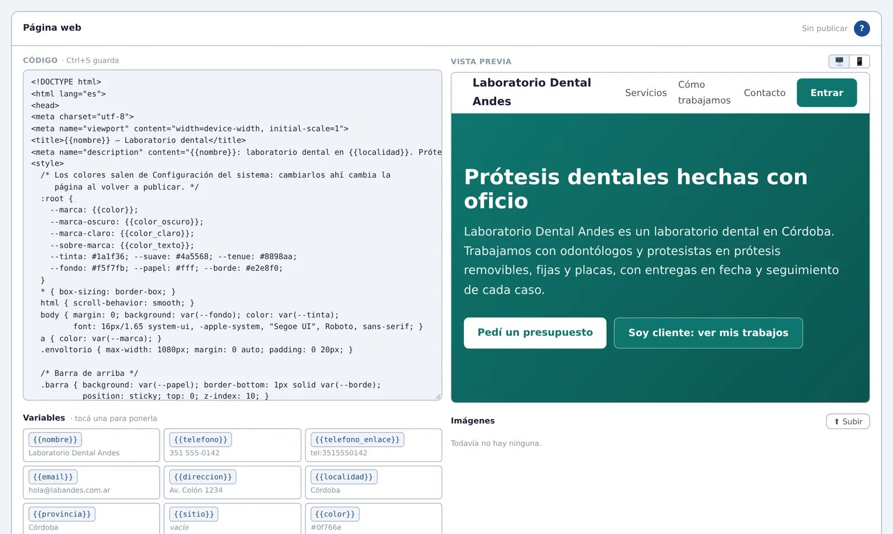Click the Todavía no hay ninguna text
Screen dimensions: 893x534
496,444
